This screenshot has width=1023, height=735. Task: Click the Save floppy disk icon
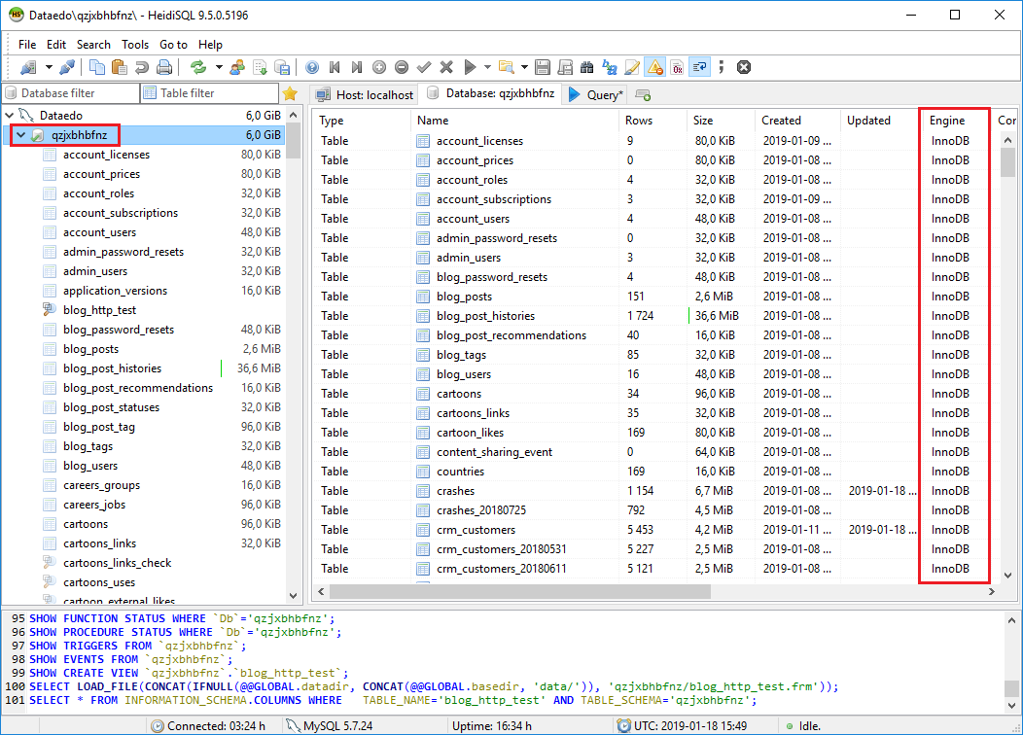coord(542,67)
